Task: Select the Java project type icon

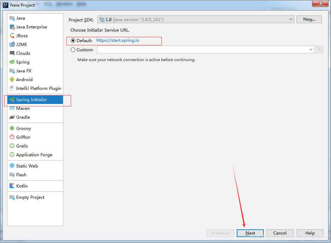Action: click(12, 18)
